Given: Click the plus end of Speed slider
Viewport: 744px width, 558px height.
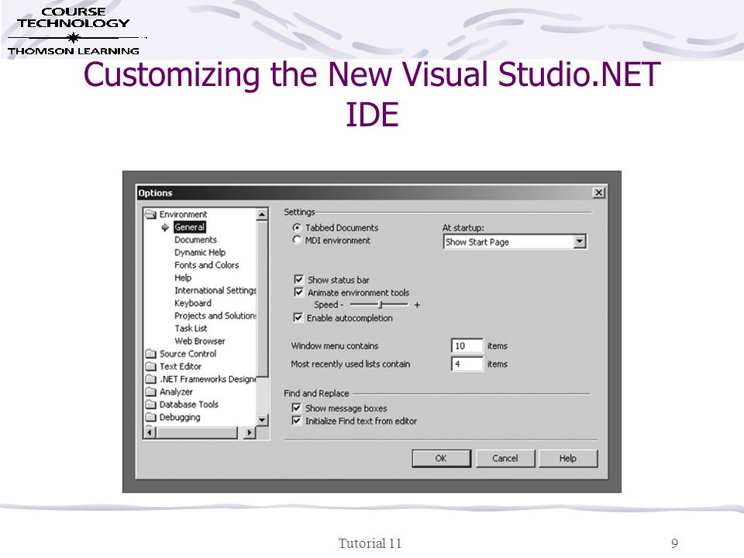Looking at the screenshot, I should (417, 305).
